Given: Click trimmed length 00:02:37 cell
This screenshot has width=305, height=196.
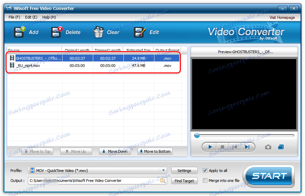Looking at the screenshot, I should point(108,58).
